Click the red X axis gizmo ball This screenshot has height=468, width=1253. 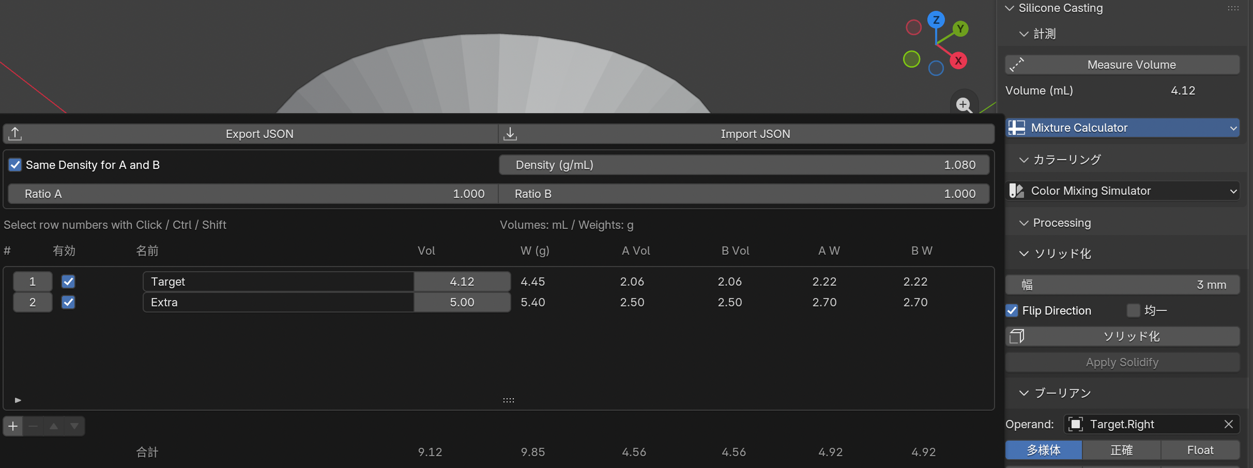(958, 60)
